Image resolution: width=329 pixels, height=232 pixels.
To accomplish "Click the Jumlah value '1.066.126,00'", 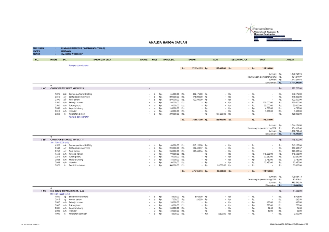I will [x=296, y=125].
